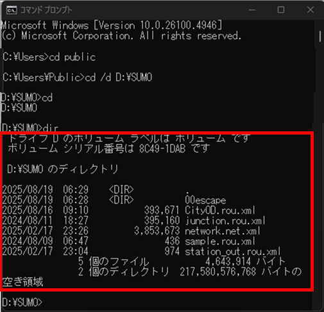This screenshot has height=312, width=324.
Task: Click the final D:¥SUMO> prompt line
Action: (x=22, y=302)
